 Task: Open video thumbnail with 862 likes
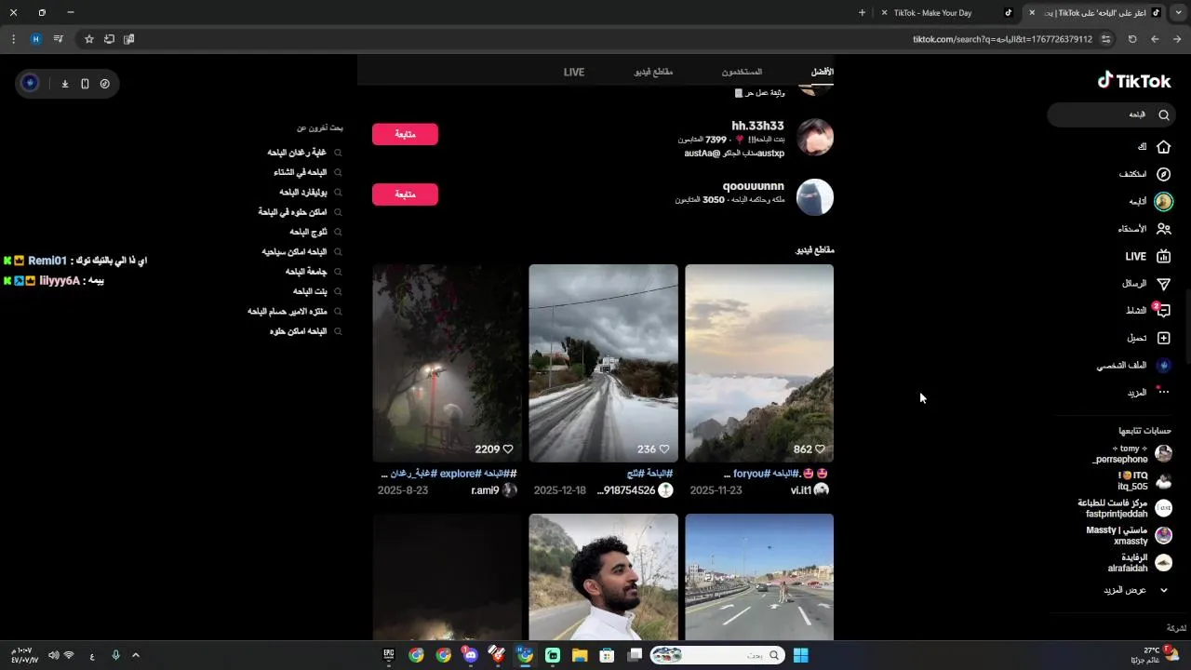tap(759, 363)
